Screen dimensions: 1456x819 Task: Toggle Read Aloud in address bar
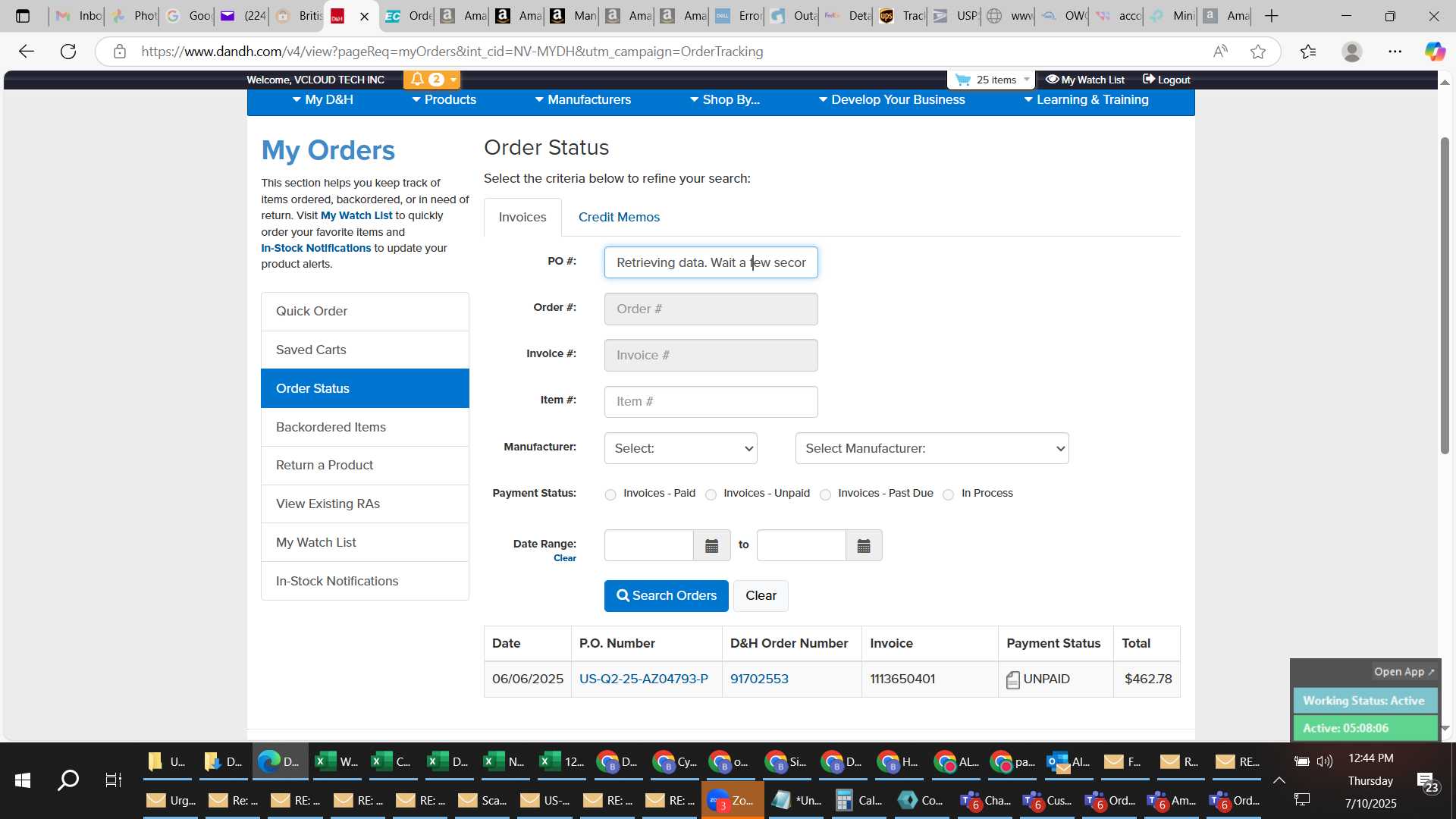coord(1220,52)
